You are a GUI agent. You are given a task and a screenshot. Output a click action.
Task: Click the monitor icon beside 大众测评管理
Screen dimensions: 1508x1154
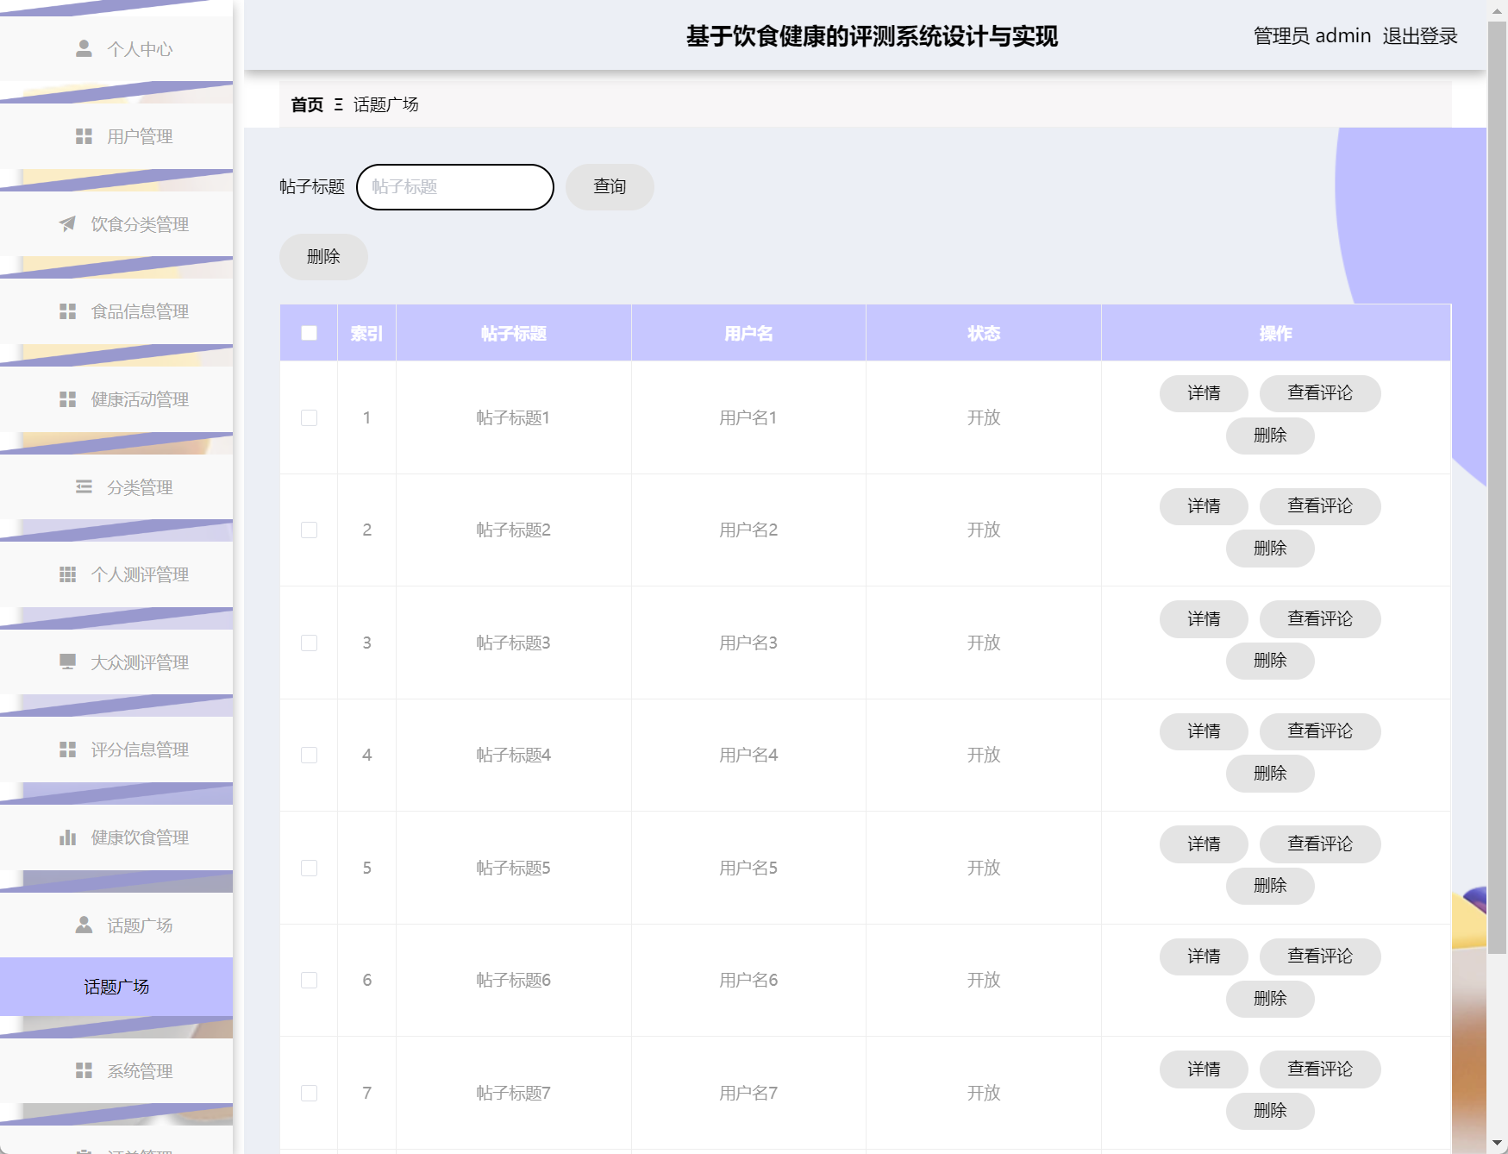pyautogui.click(x=67, y=662)
